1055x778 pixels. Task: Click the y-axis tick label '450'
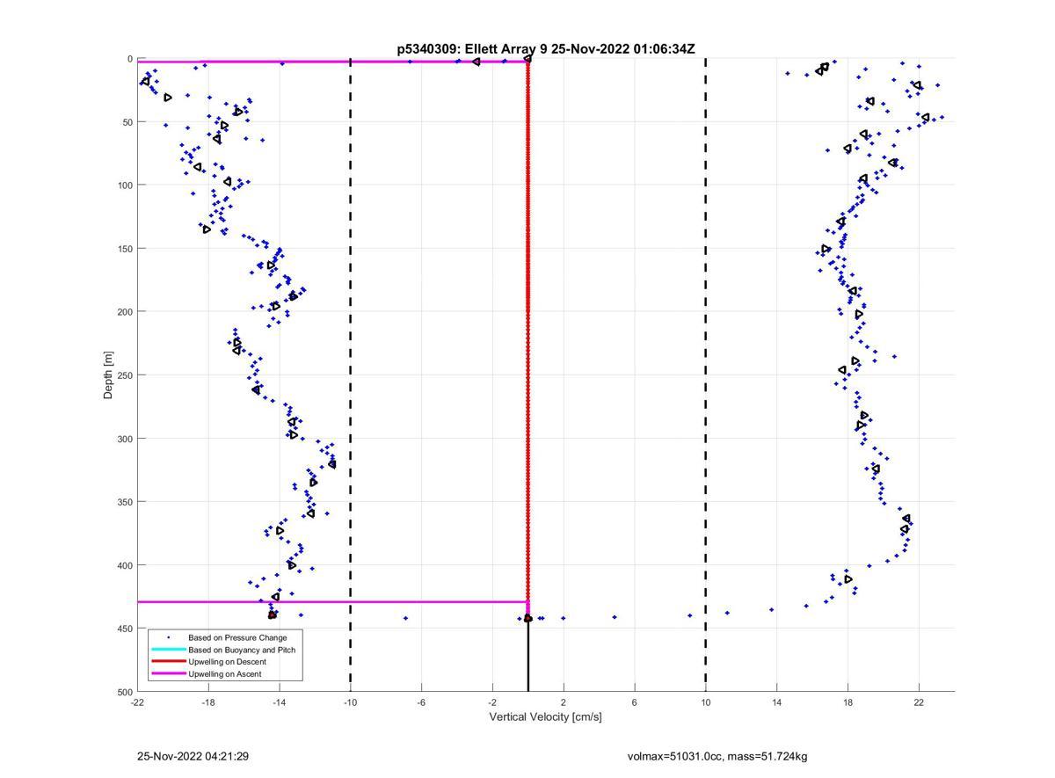125,629
